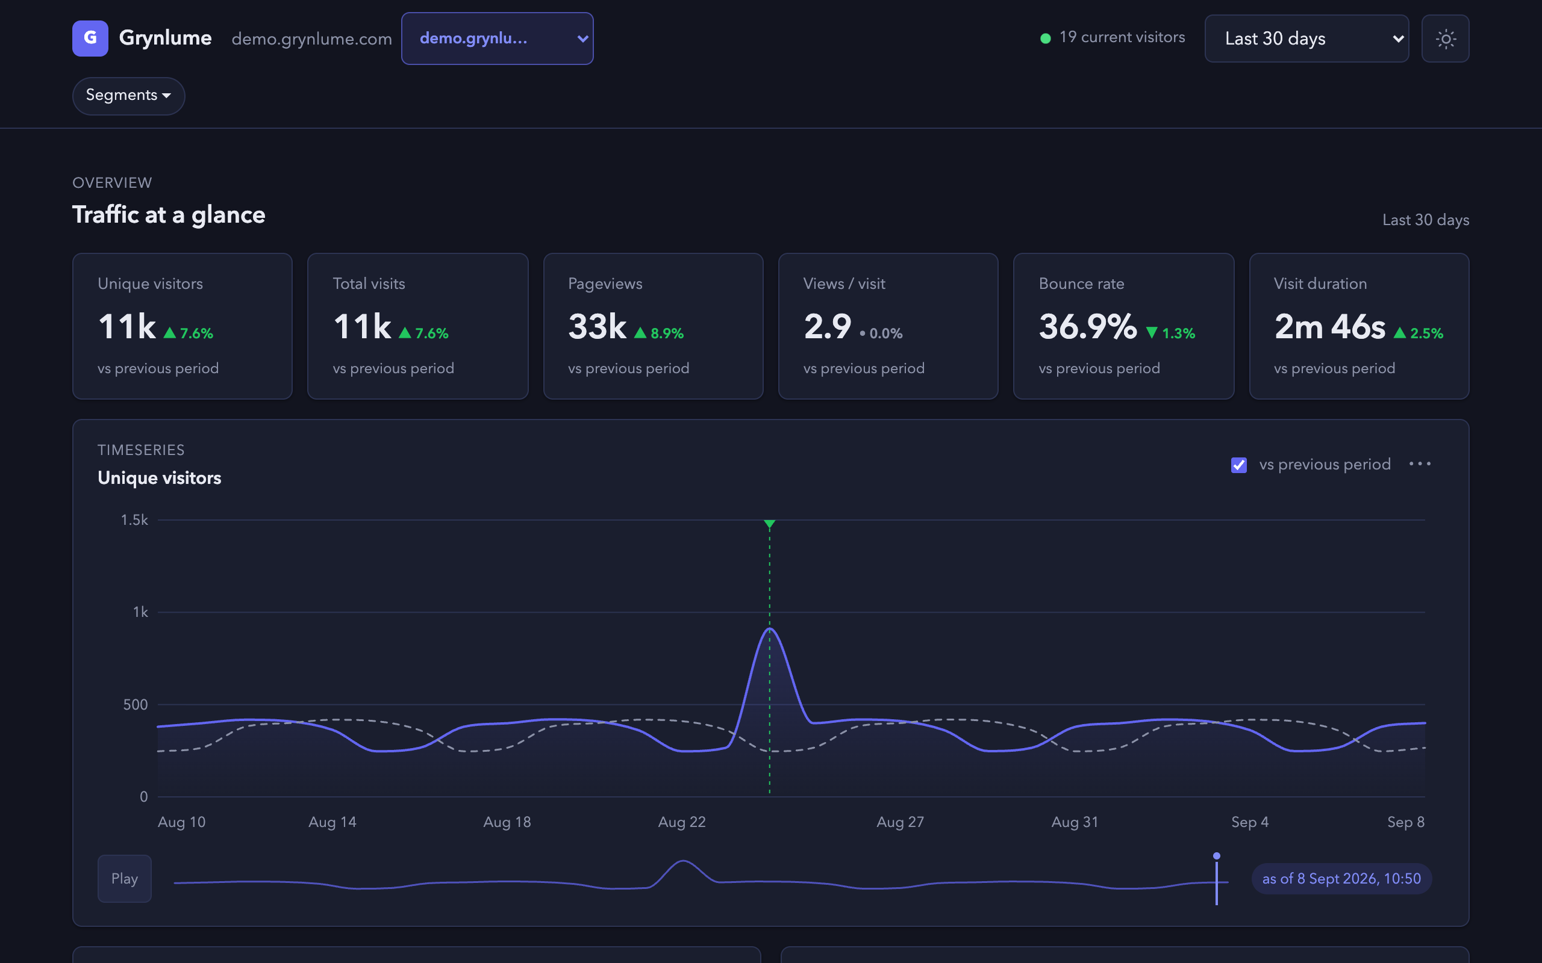Select the Pageviews metric card
The height and width of the screenshot is (963, 1542).
653,326
